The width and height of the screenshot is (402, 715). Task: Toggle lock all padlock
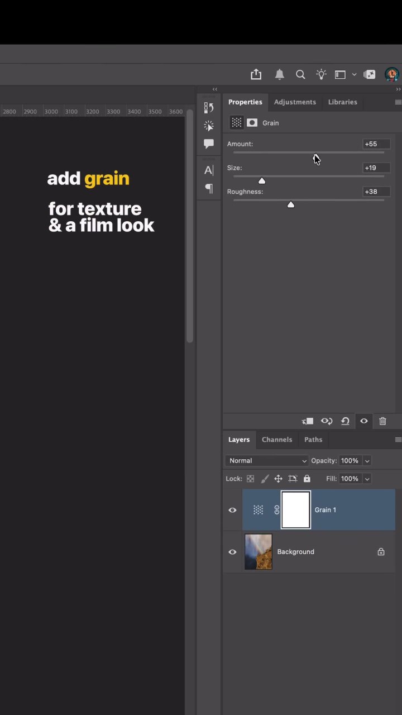tap(307, 479)
